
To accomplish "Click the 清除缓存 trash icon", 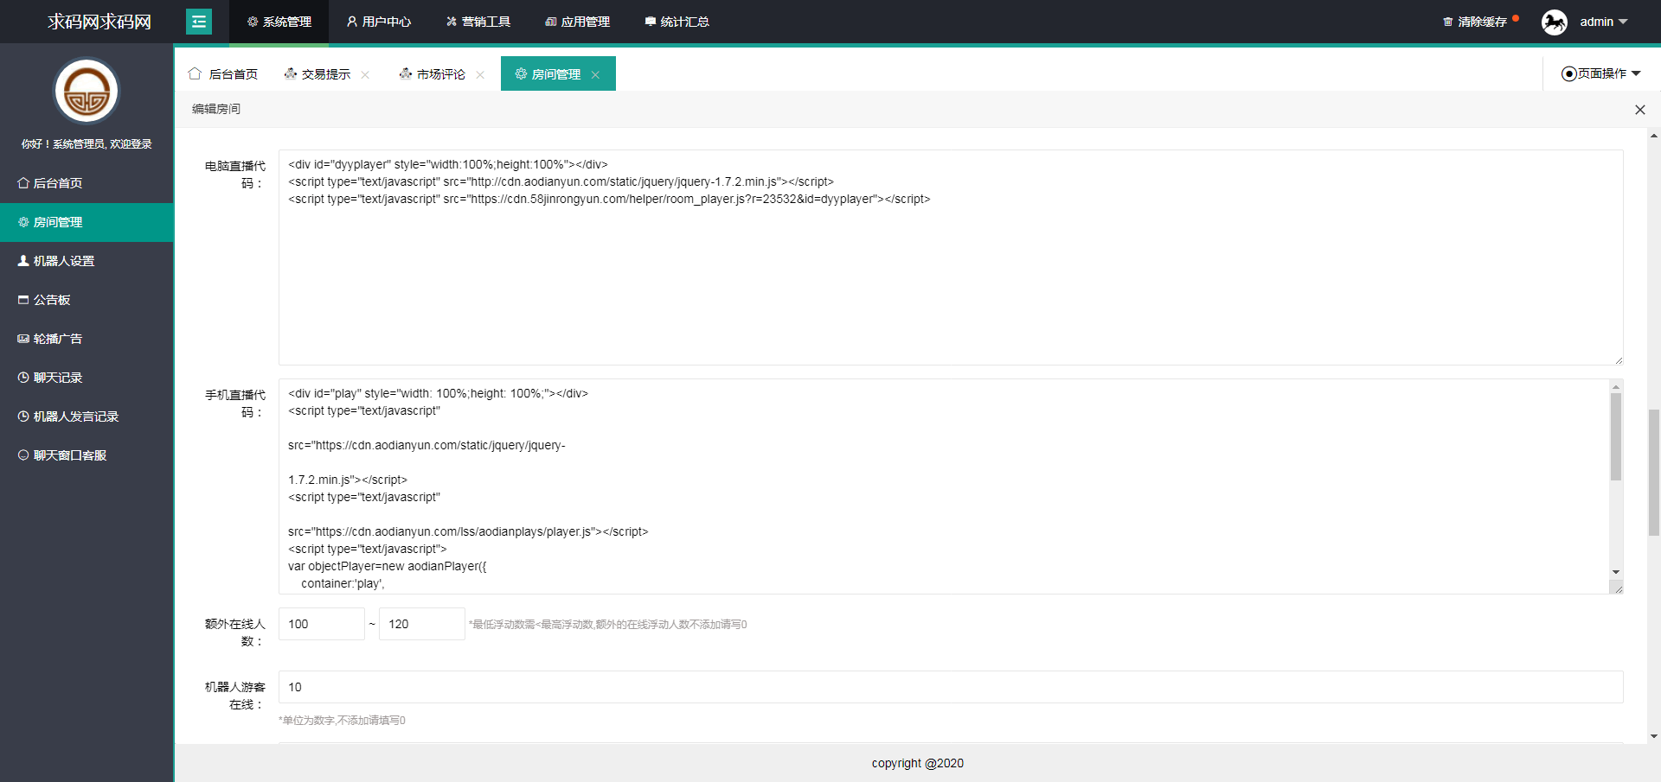I will pyautogui.click(x=1447, y=22).
